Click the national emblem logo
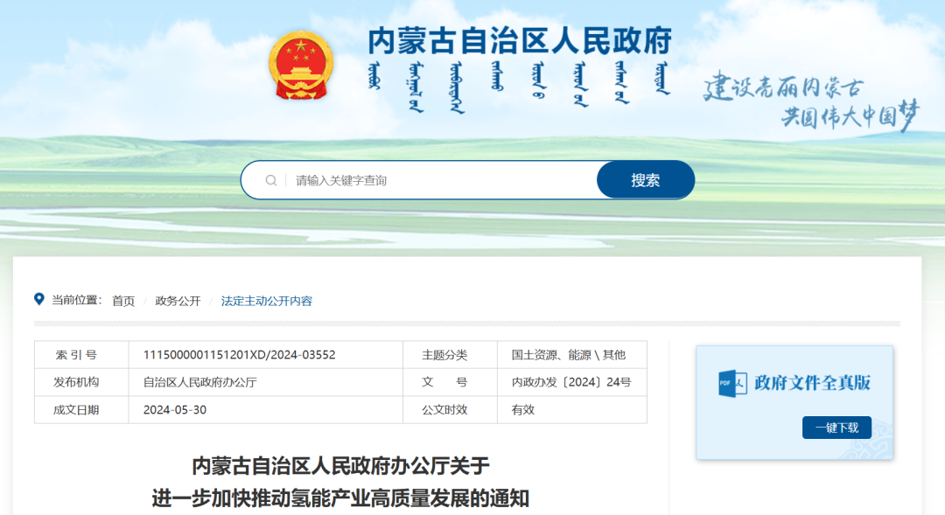The height and width of the screenshot is (515, 945). (x=300, y=66)
